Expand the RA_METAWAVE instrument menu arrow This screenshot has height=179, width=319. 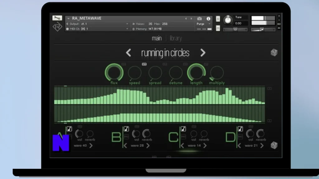(68, 18)
